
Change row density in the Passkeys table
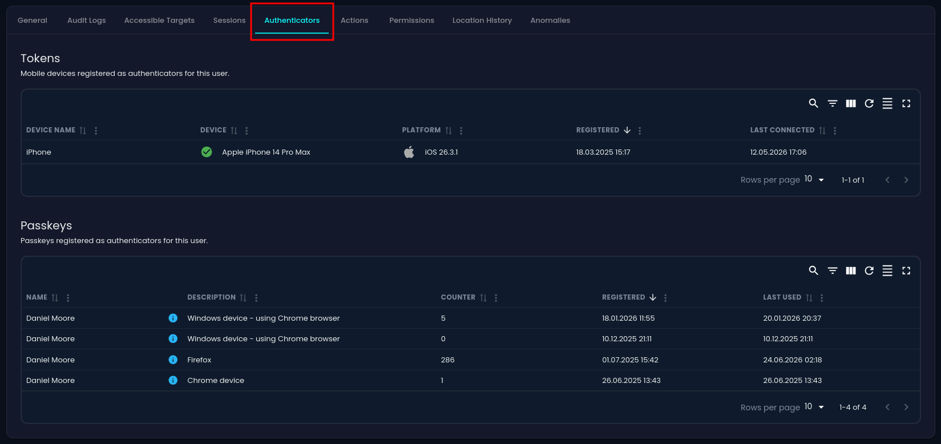point(887,271)
